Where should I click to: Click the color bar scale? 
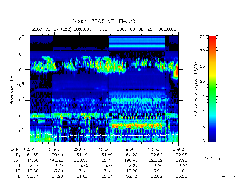point(212,89)
